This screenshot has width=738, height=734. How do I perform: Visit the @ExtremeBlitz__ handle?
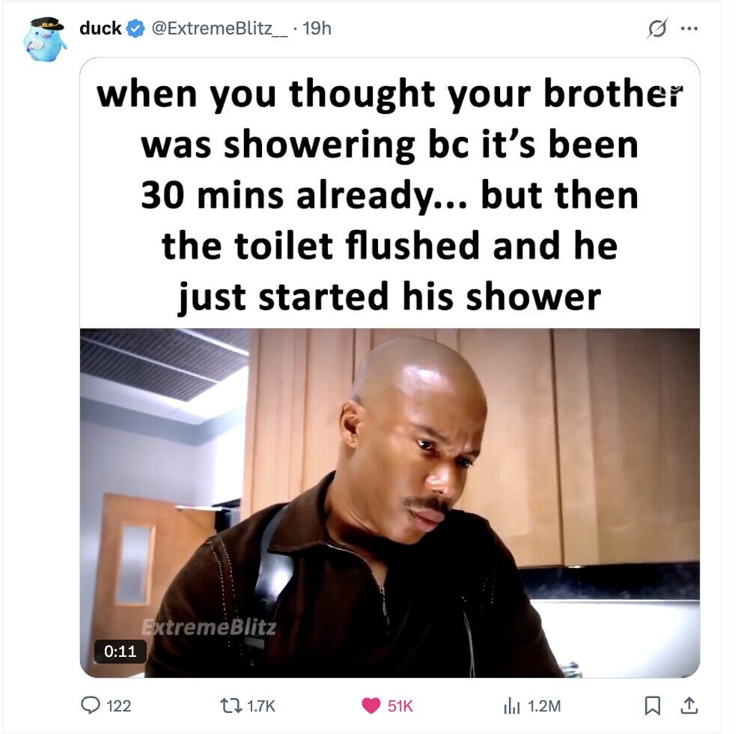(219, 28)
